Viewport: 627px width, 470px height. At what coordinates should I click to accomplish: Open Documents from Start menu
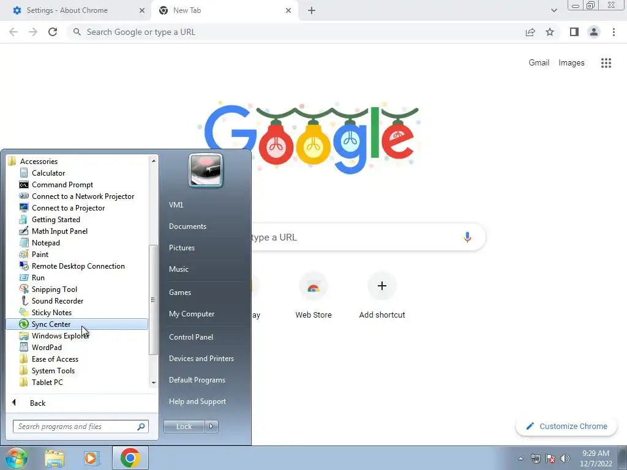[187, 226]
